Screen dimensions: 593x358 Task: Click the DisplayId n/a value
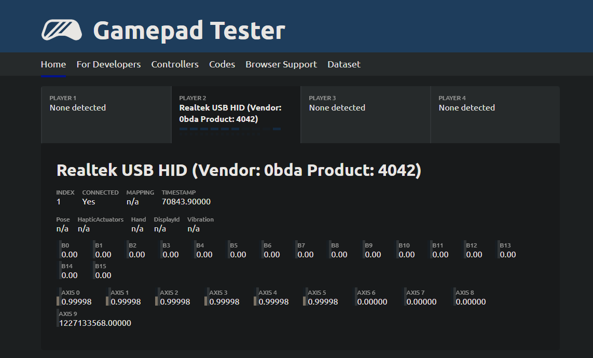pyautogui.click(x=160, y=229)
